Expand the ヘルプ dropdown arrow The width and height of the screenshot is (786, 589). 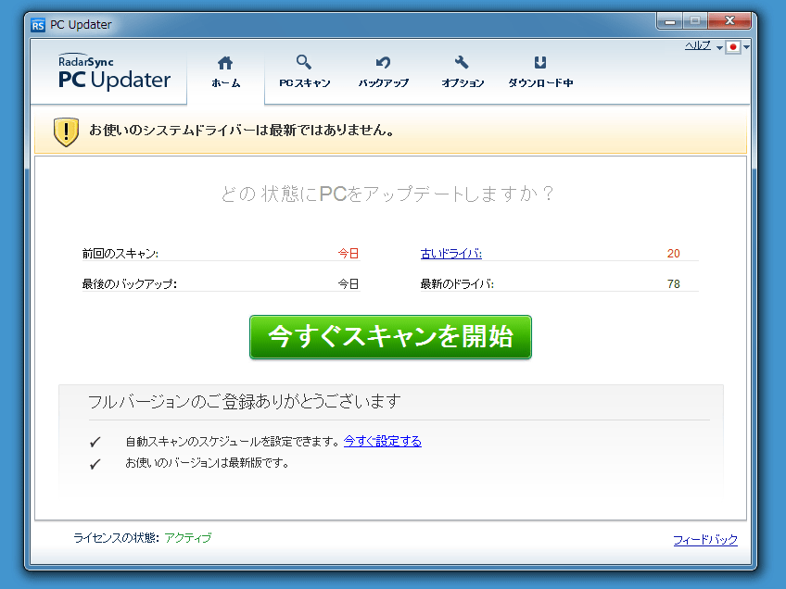pos(719,47)
